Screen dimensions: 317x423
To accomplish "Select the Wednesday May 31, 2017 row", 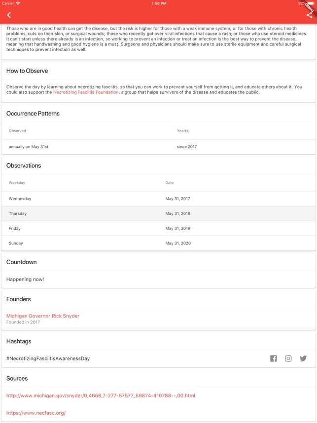I will [x=158, y=199].
